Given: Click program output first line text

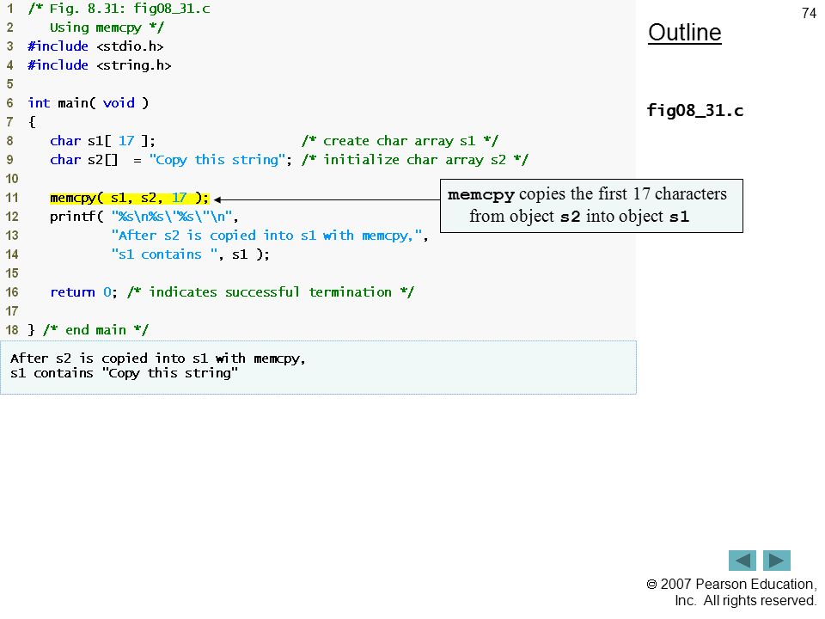Looking at the screenshot, I should point(158,359).
